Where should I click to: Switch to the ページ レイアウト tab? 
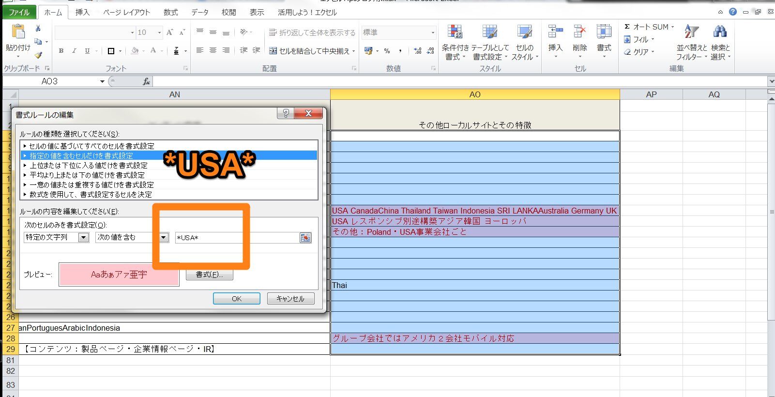pos(127,12)
